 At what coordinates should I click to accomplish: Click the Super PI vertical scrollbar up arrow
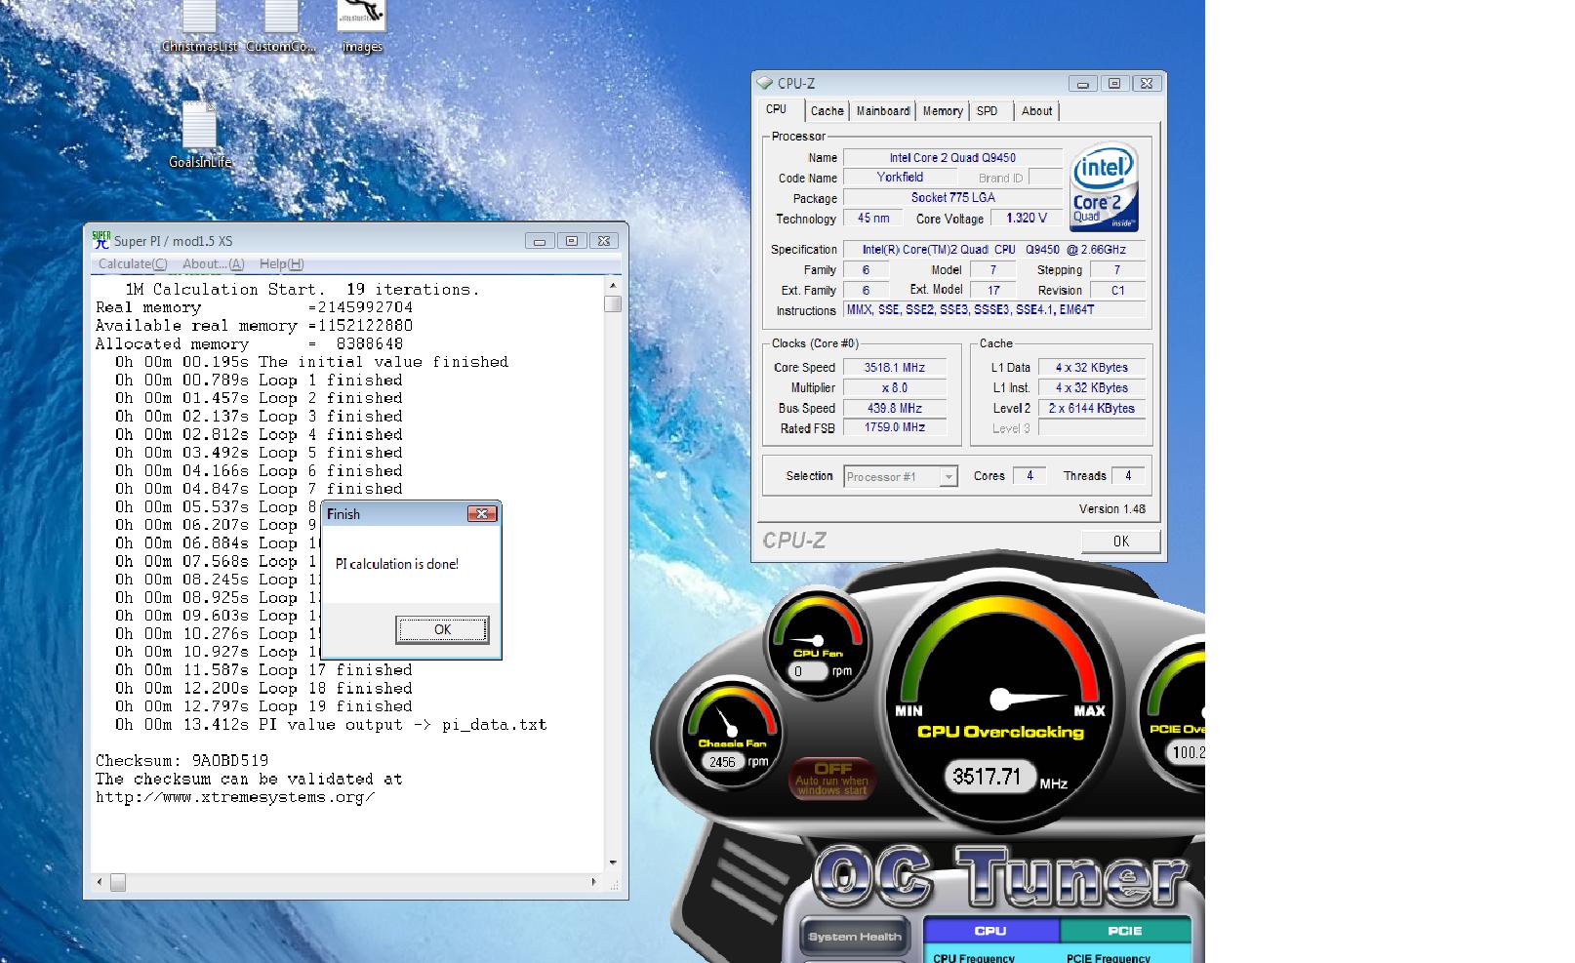pyautogui.click(x=613, y=287)
